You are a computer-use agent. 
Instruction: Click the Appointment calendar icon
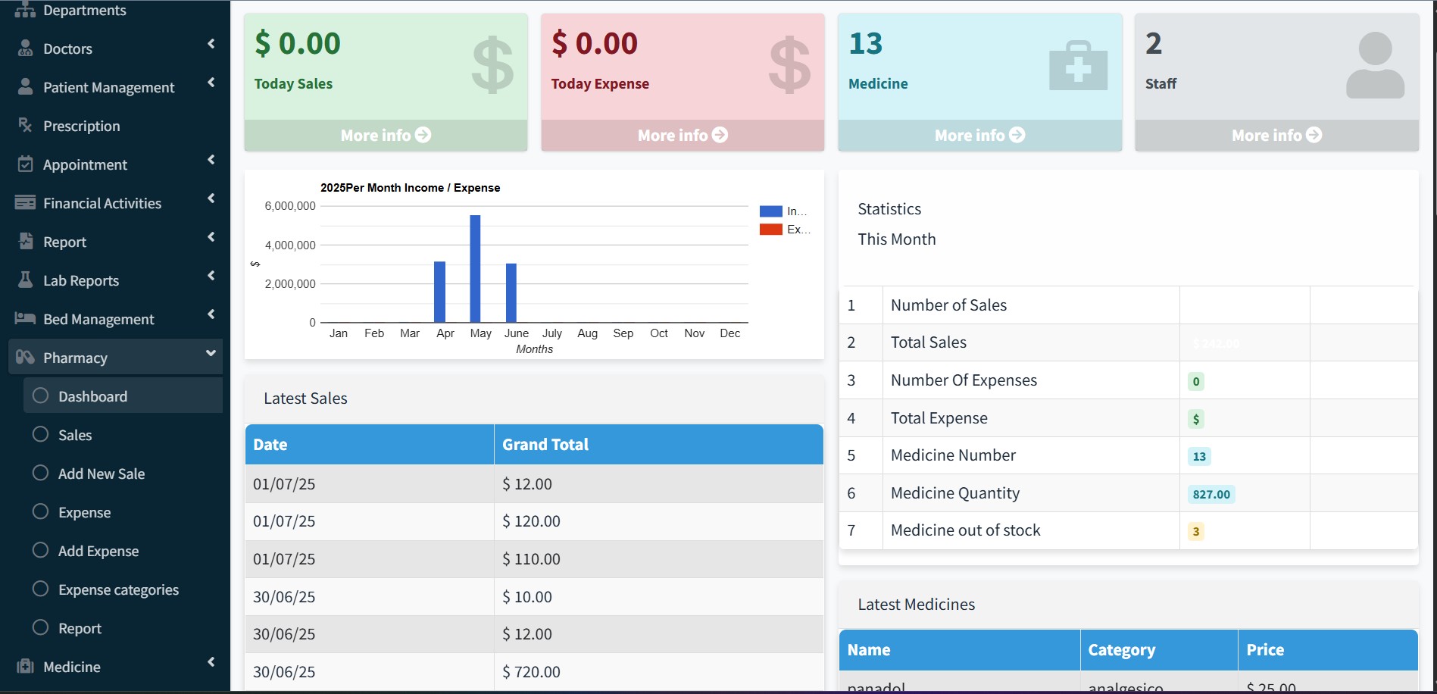pos(25,164)
